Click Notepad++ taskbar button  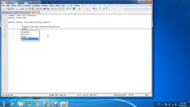click(x=64, y=104)
